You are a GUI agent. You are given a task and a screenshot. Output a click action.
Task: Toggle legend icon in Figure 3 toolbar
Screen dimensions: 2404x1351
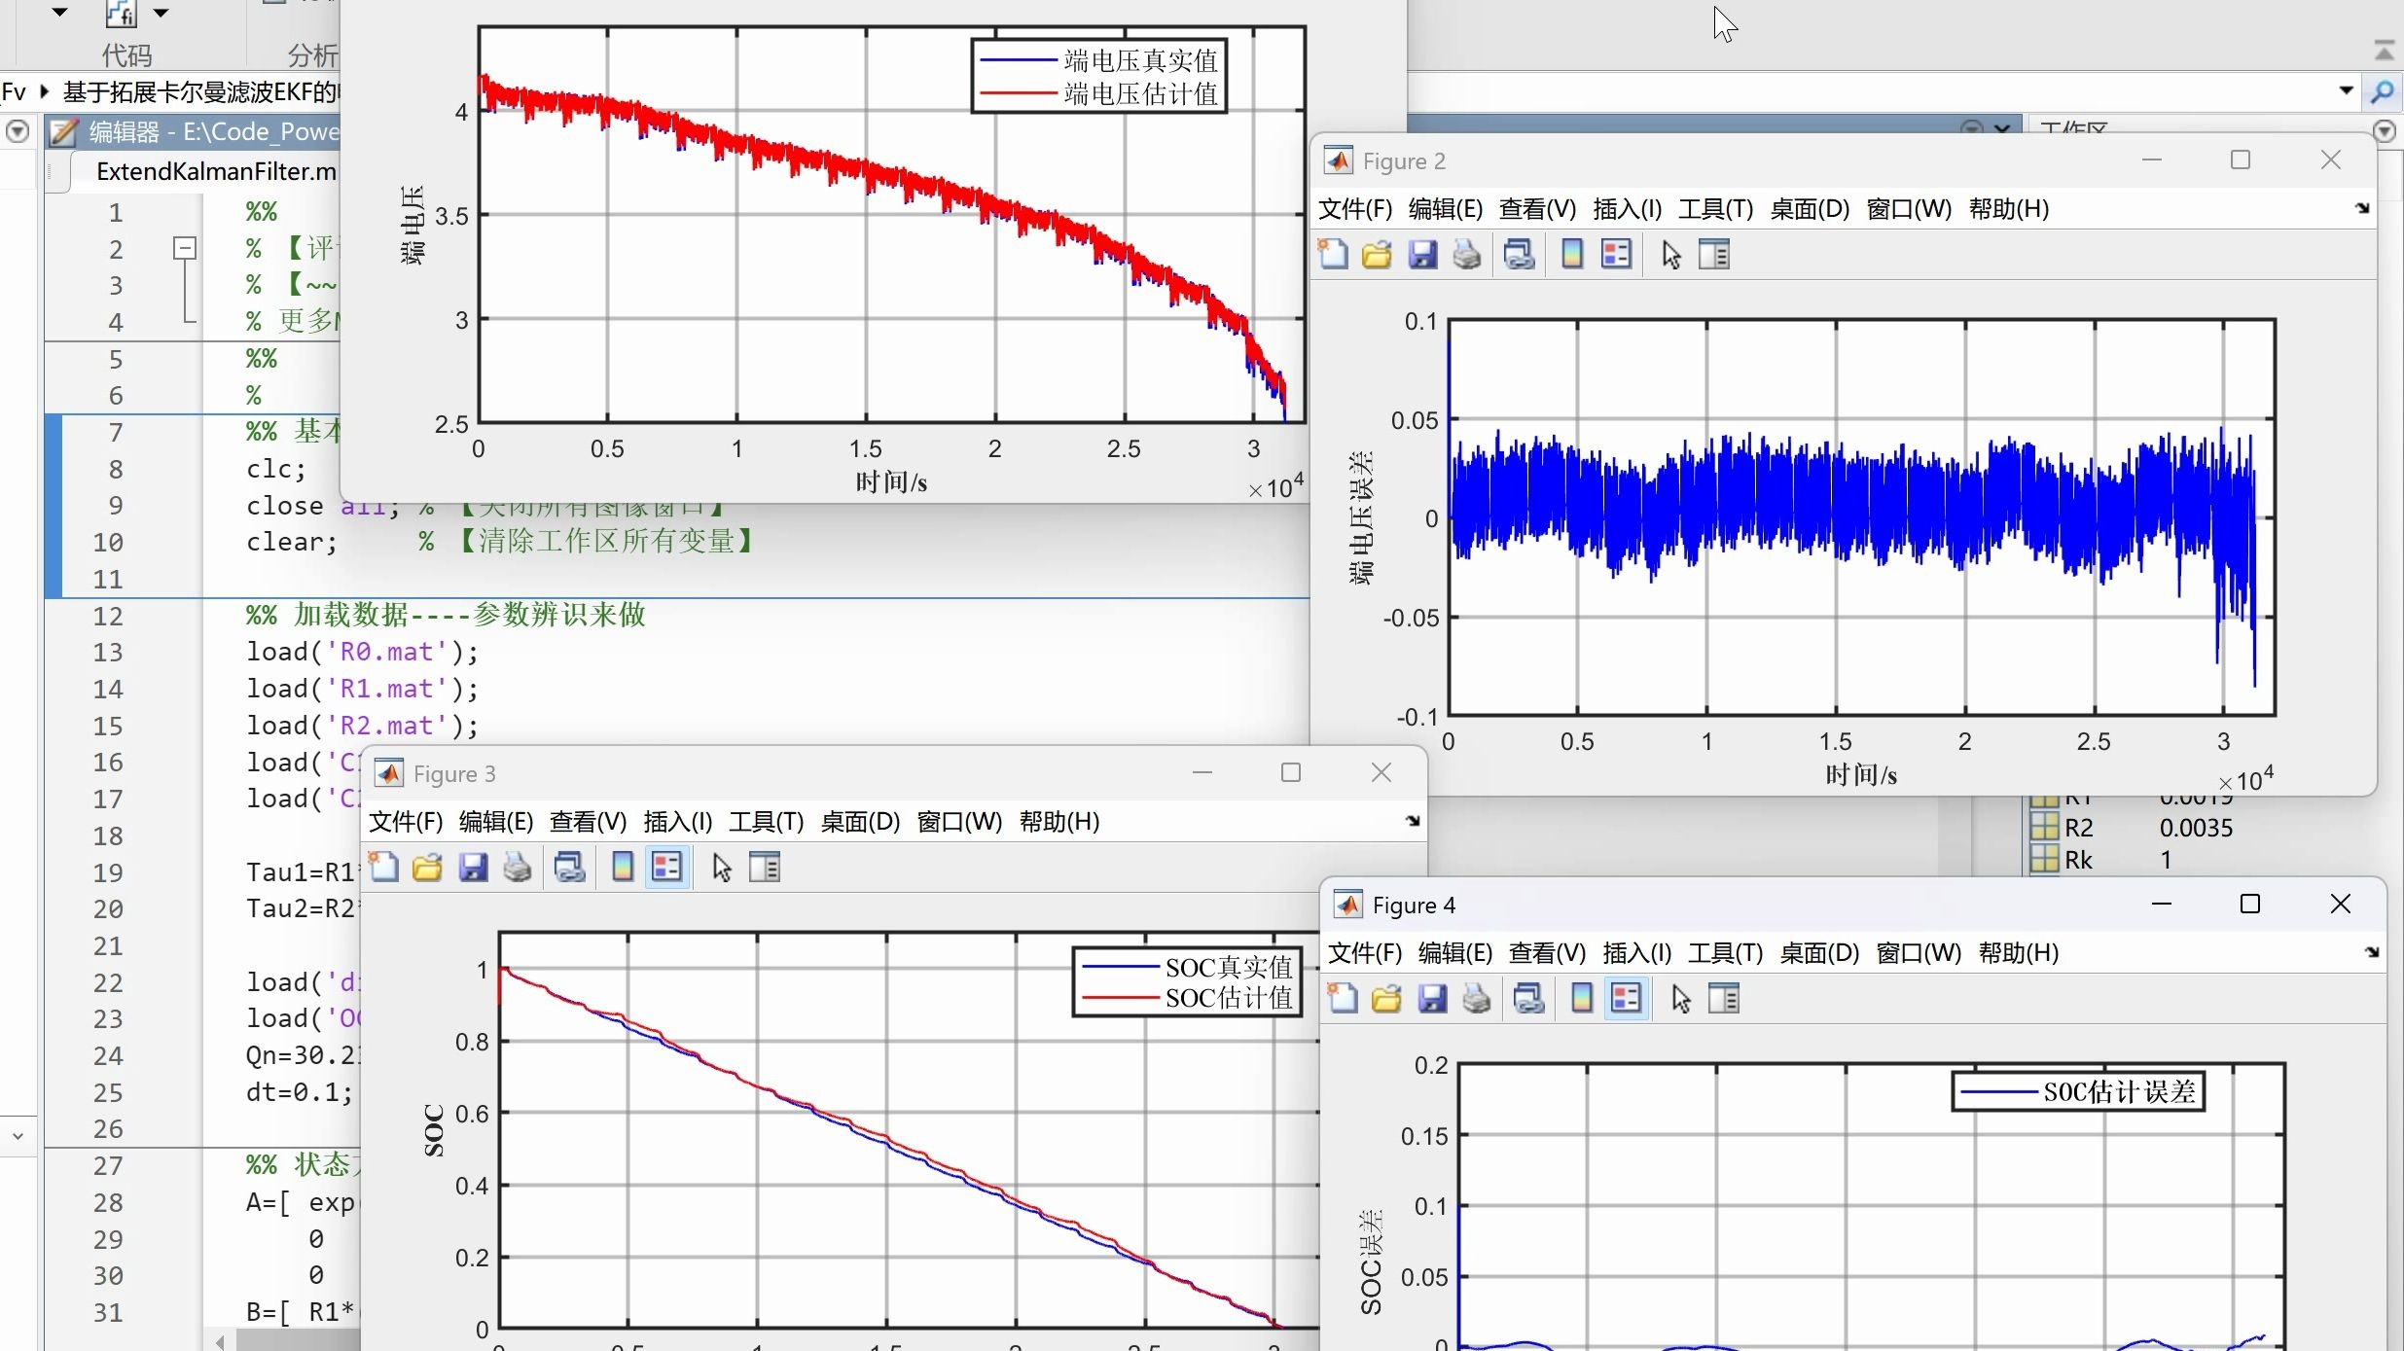[x=667, y=867]
